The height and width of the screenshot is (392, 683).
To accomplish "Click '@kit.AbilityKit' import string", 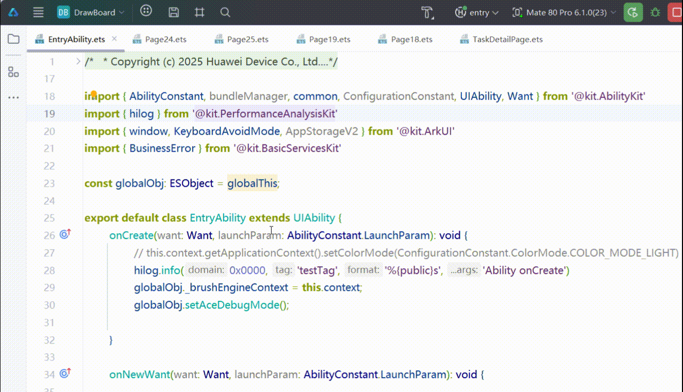I will [x=609, y=96].
